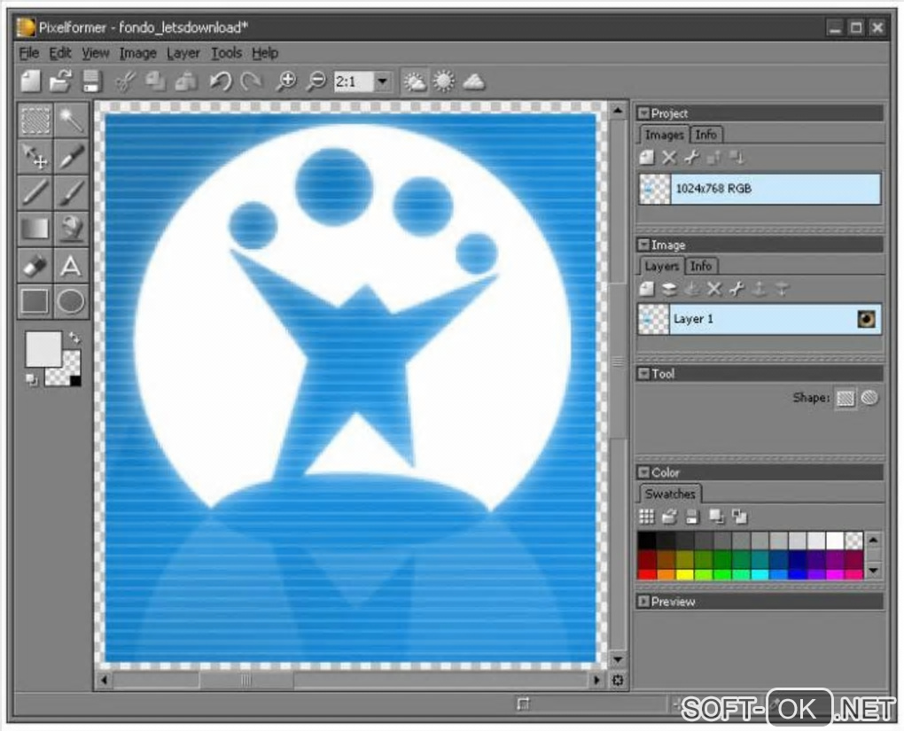Select the Gradient tool
Image resolution: width=904 pixels, height=731 pixels.
click(35, 229)
